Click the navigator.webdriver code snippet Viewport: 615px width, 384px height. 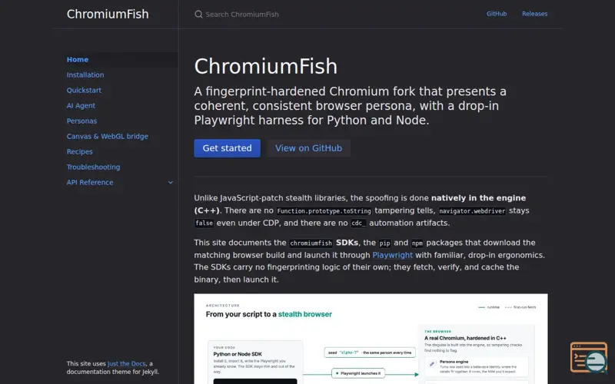tap(472, 210)
